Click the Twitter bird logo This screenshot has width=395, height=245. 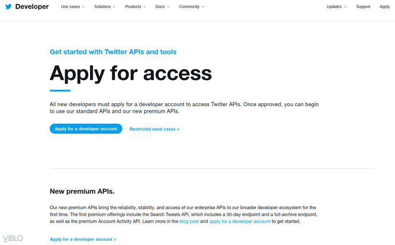click(9, 7)
